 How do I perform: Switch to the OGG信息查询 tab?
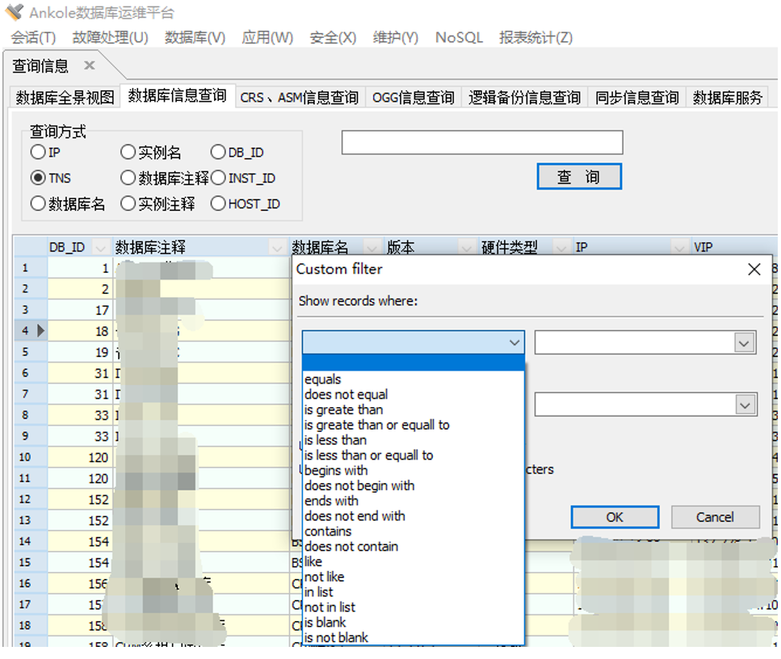tap(413, 98)
